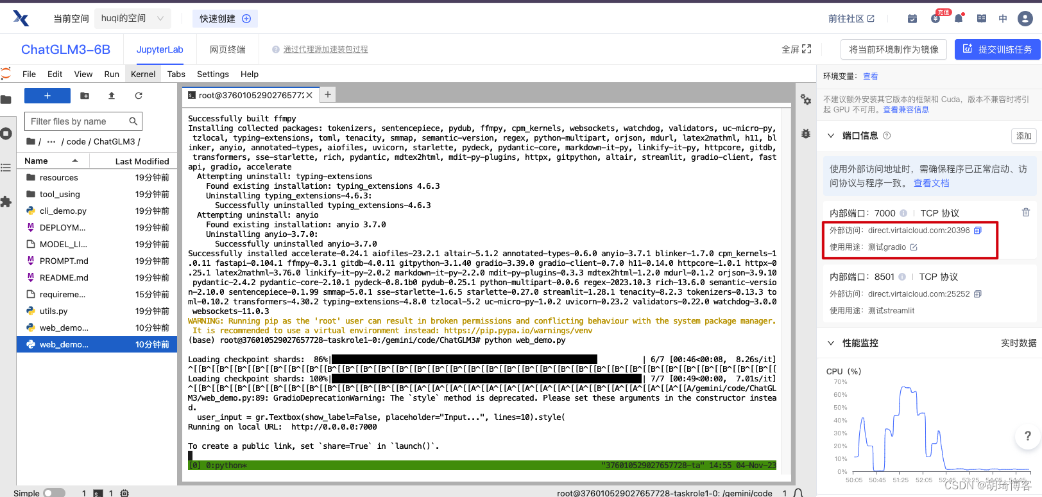Close the root@ terminal tab

[x=309, y=95]
